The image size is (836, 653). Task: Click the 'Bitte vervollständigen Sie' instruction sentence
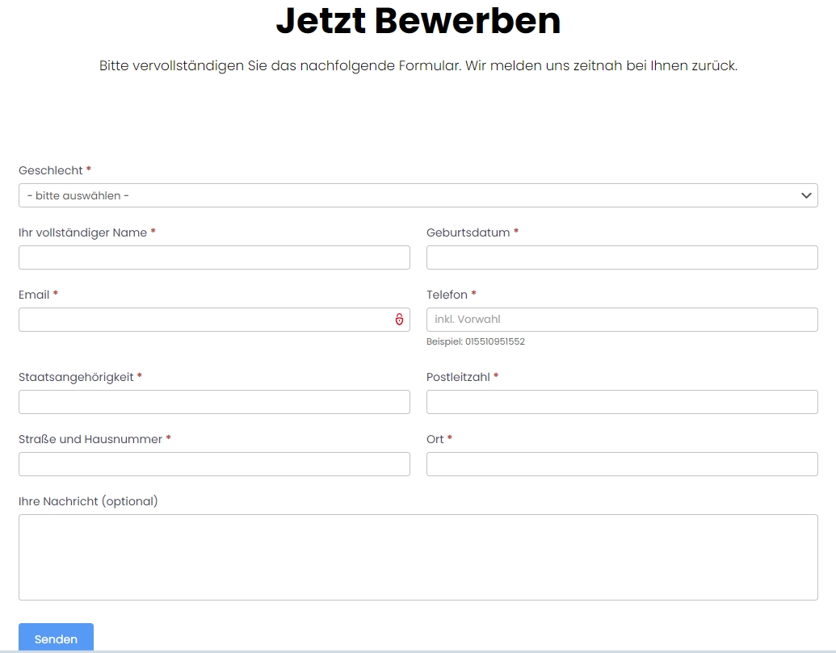click(x=418, y=65)
